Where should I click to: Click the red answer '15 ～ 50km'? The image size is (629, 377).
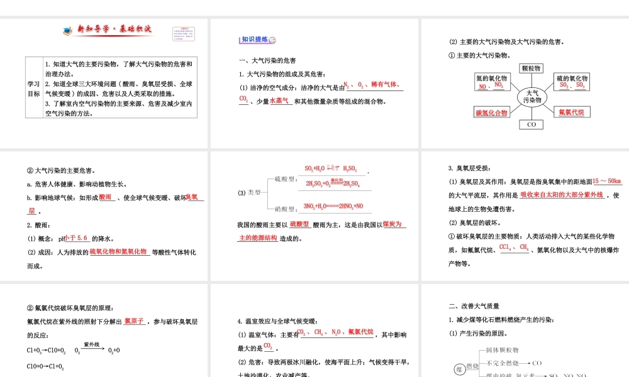point(607,181)
